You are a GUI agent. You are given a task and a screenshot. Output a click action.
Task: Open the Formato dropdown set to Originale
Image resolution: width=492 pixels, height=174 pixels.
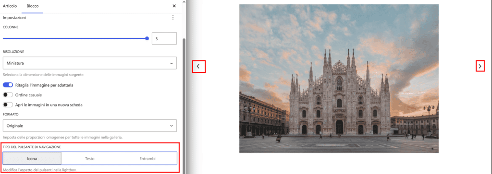click(x=90, y=126)
